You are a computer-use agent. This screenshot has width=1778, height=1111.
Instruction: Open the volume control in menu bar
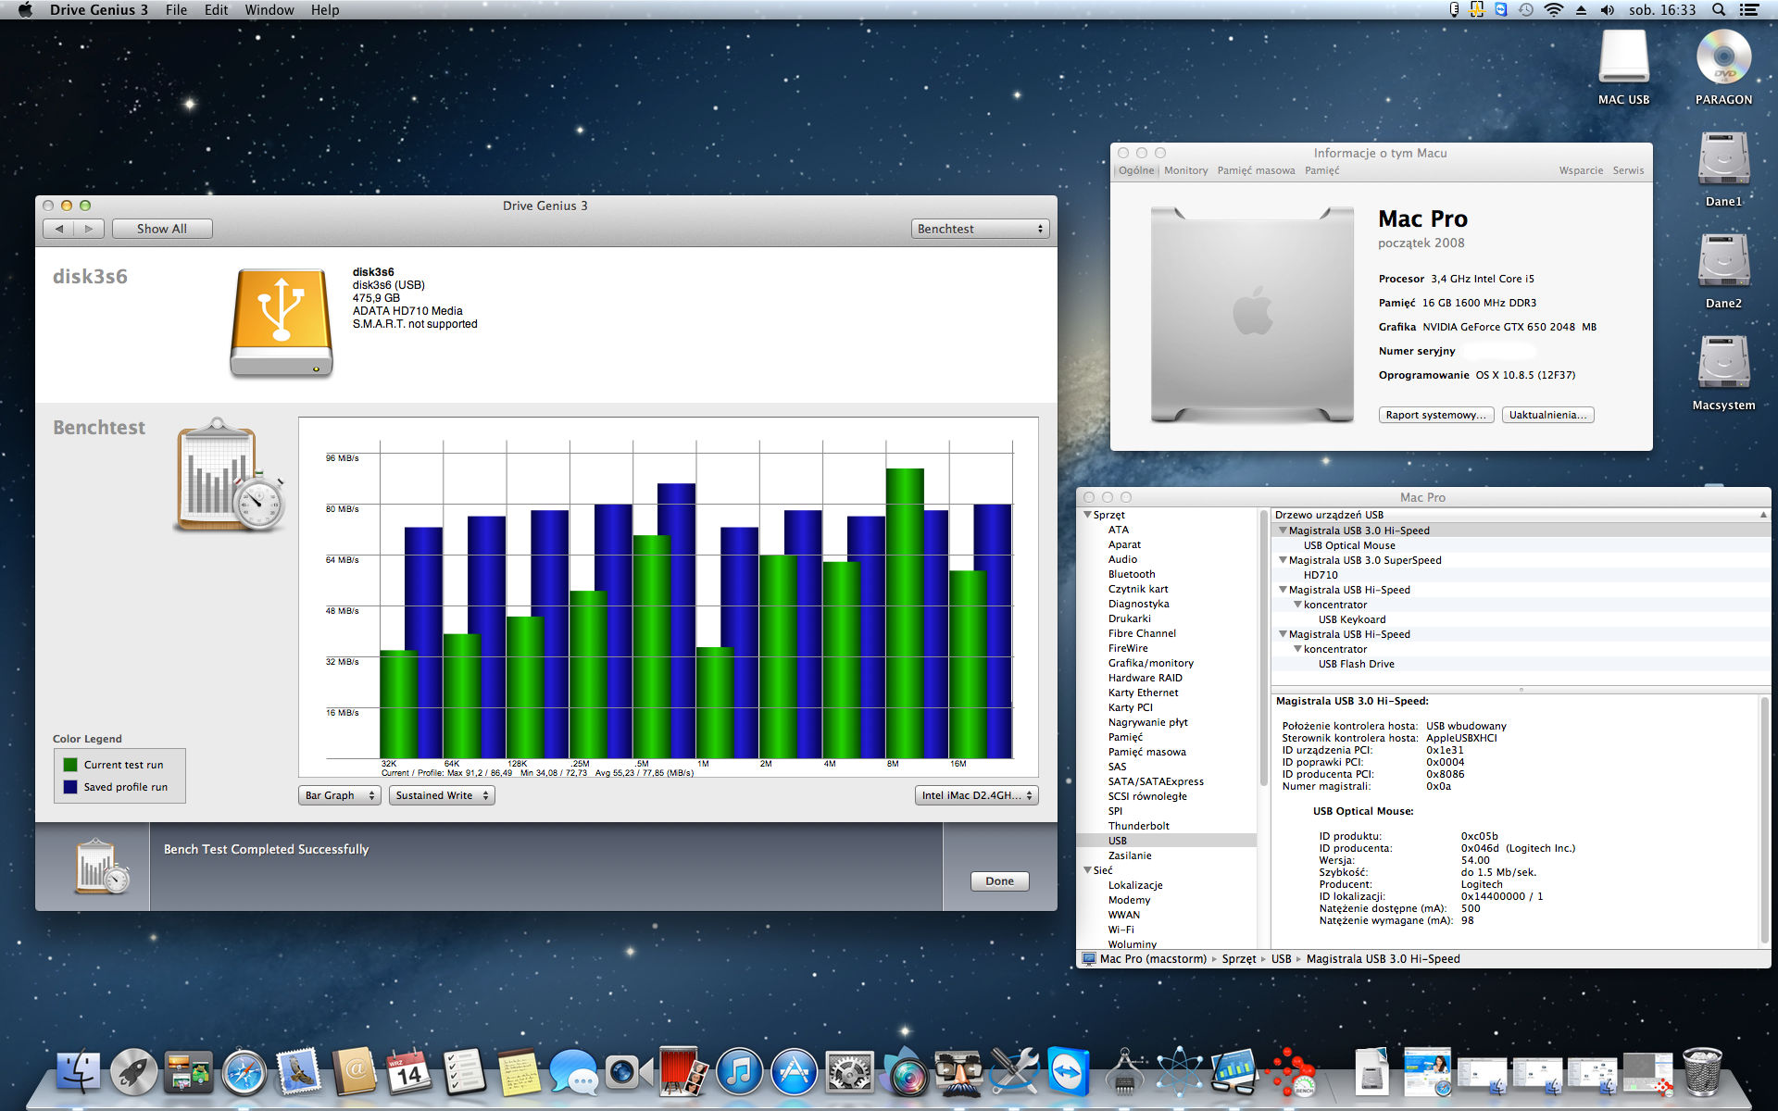click(1608, 9)
